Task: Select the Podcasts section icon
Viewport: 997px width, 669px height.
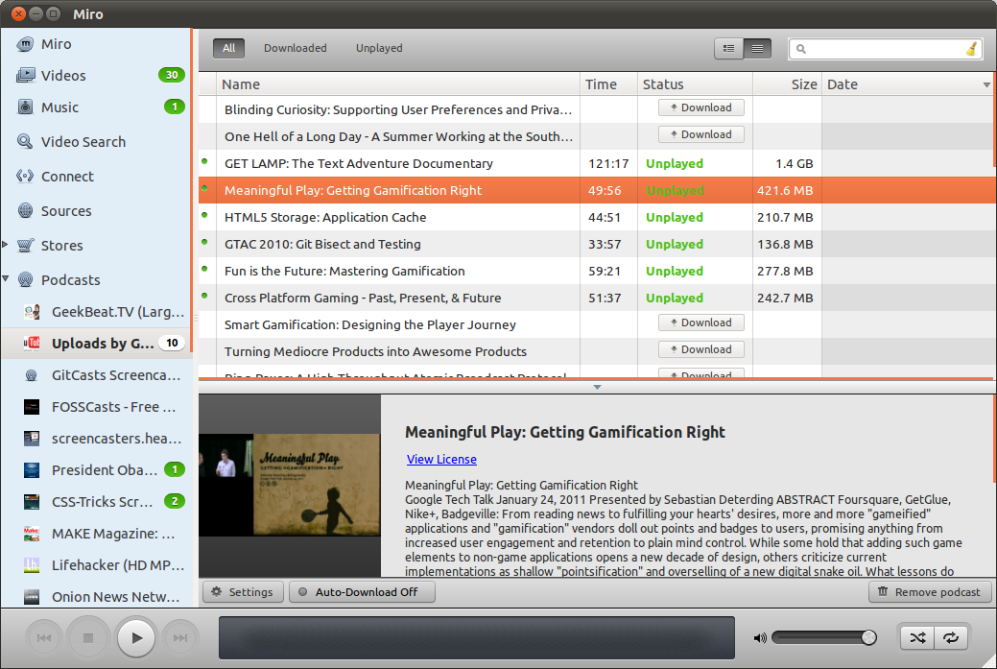Action: (25, 279)
